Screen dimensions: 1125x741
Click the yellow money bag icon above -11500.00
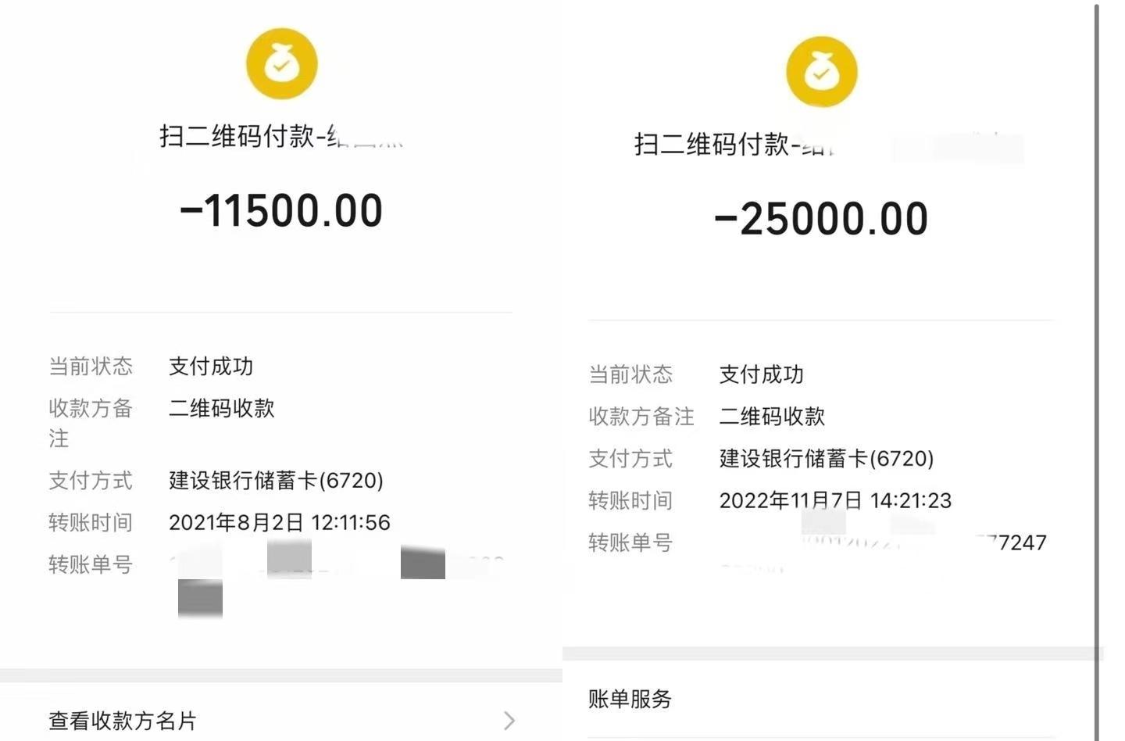281,64
